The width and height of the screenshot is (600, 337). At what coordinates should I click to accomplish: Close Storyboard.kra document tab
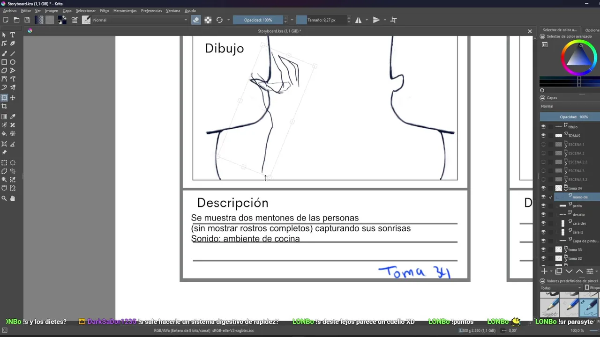coord(530,31)
